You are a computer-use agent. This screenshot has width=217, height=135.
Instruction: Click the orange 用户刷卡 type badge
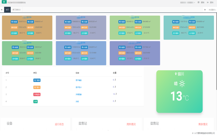pos(37,87)
